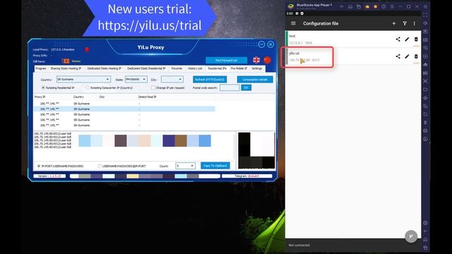452x254 pixels.
Task: Open the BlueStacks help question-mark icon
Action: [x=383, y=6]
